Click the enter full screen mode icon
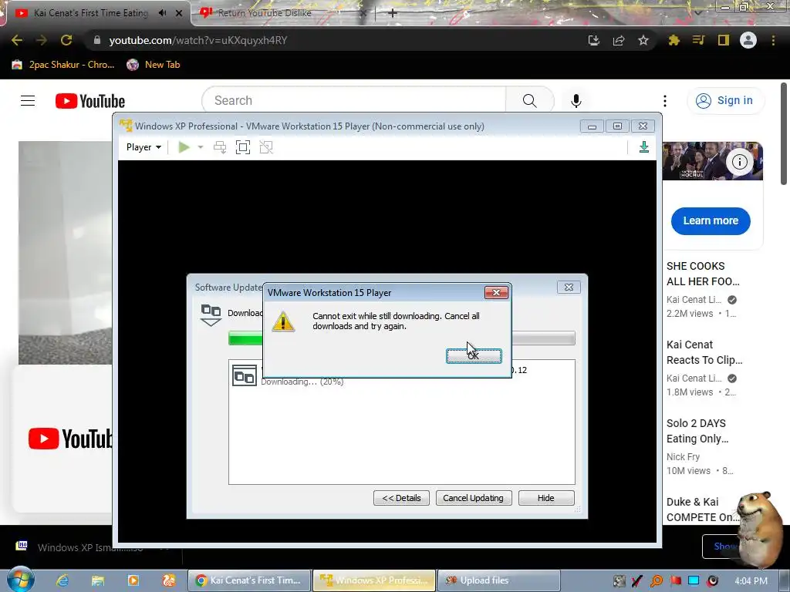 pos(243,147)
